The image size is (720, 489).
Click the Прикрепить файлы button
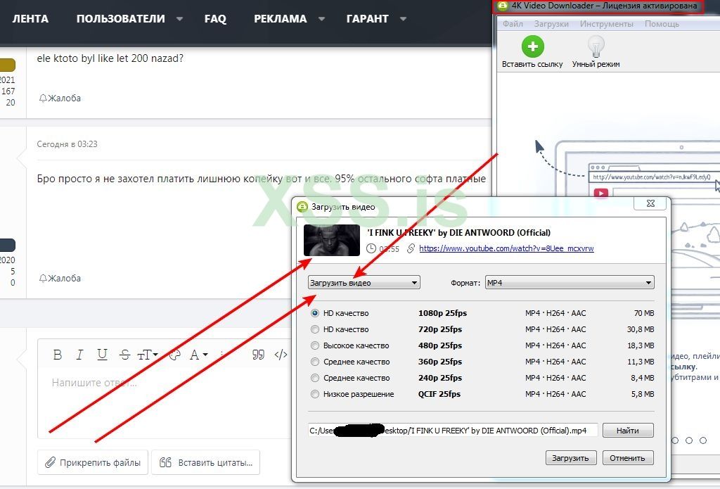click(x=93, y=462)
